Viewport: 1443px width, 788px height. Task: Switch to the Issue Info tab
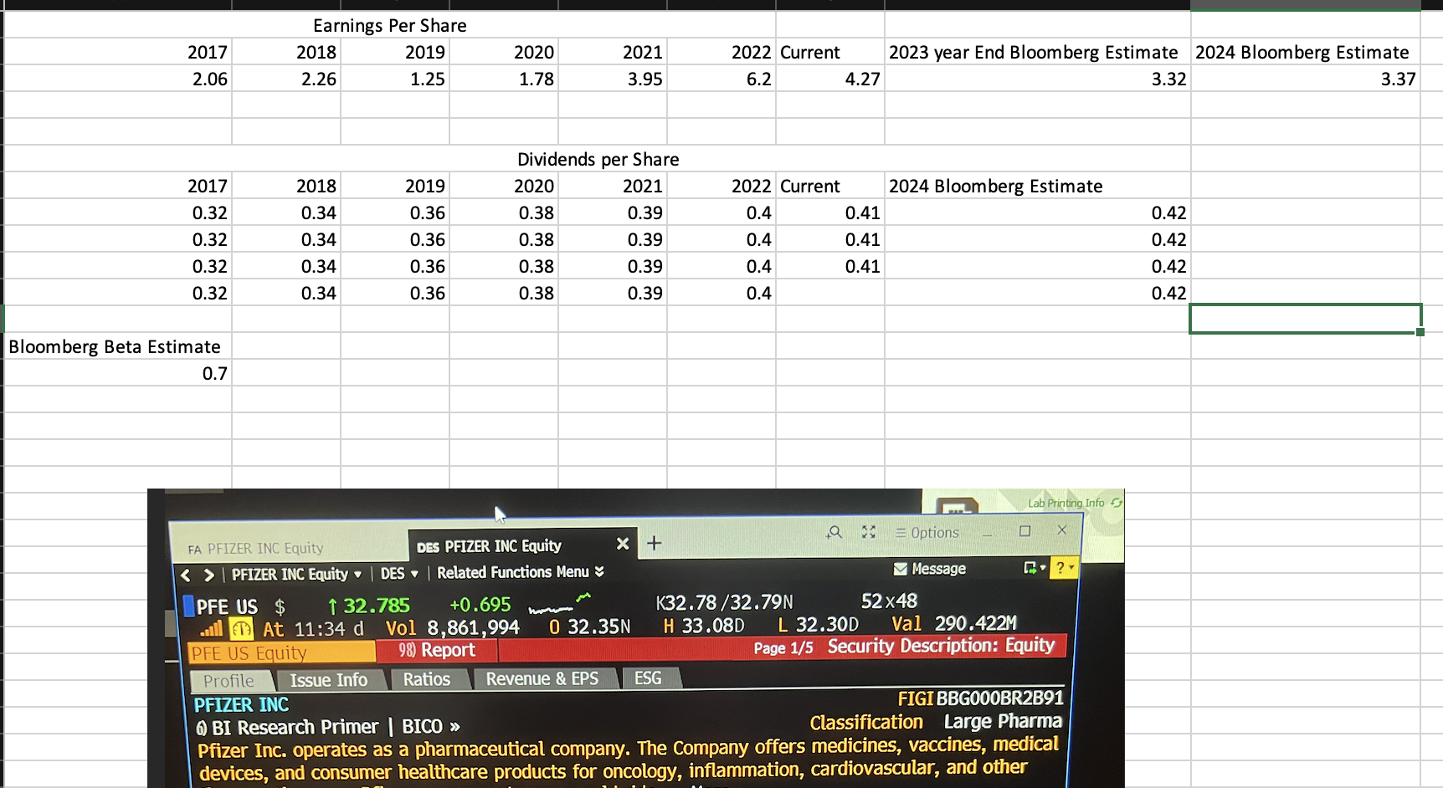point(329,680)
